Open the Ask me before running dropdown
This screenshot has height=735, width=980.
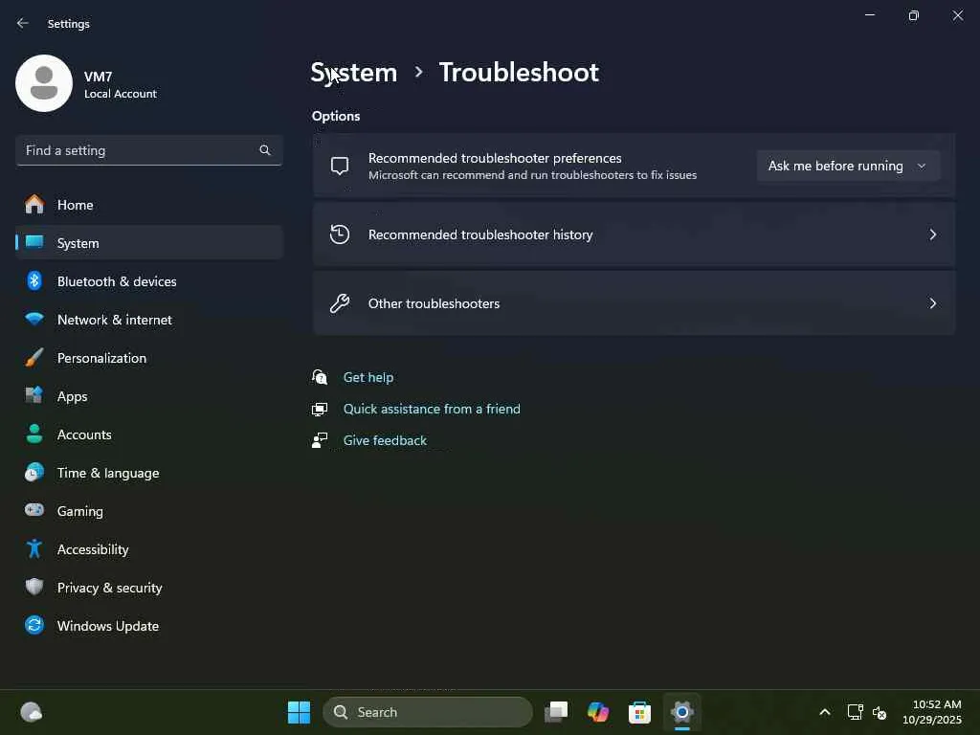tap(848, 166)
